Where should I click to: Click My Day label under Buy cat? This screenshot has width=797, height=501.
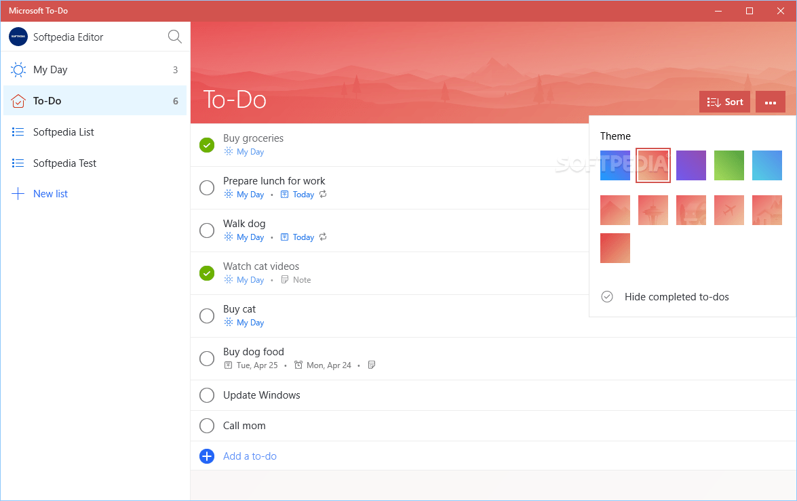[x=250, y=322]
